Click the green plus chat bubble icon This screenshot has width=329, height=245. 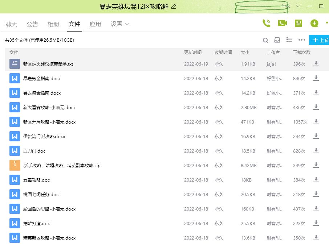[x=314, y=24]
